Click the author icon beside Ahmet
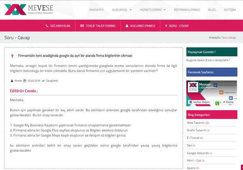Image resolution: width=243 pixels, height=170 pixels. 12,81
